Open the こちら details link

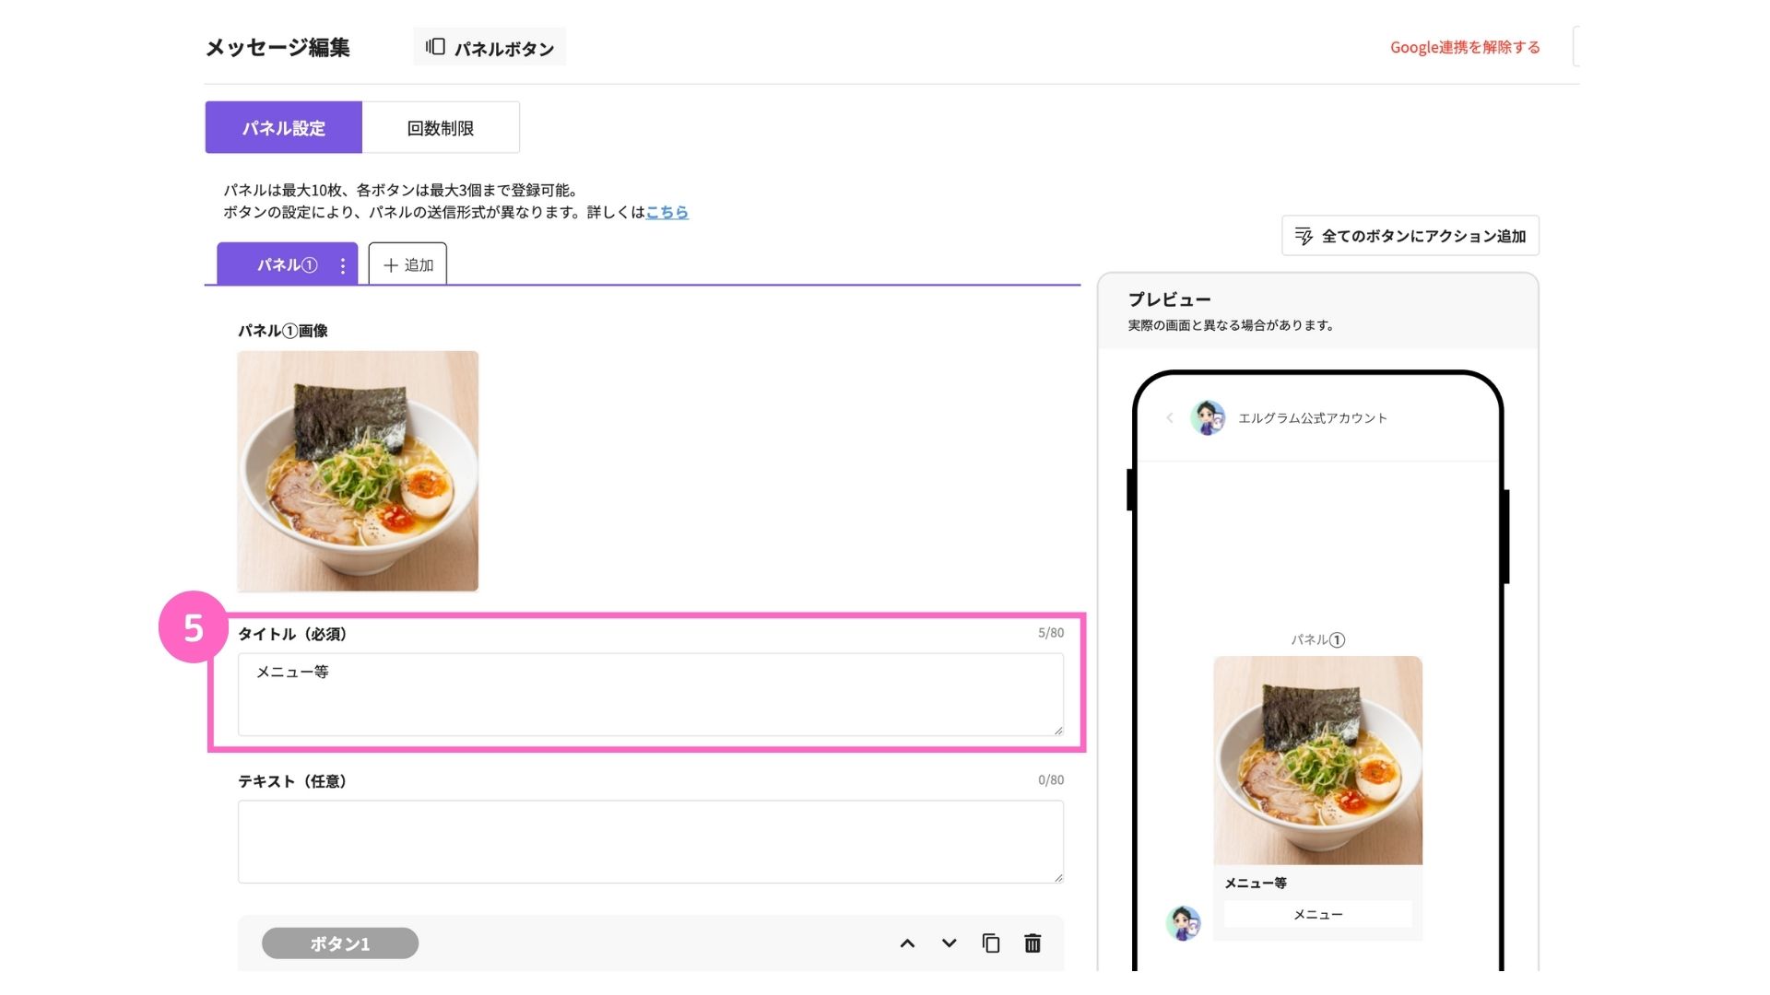(667, 212)
